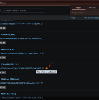Click the RC-20 tag under Ethereum

[x=3, y=58]
